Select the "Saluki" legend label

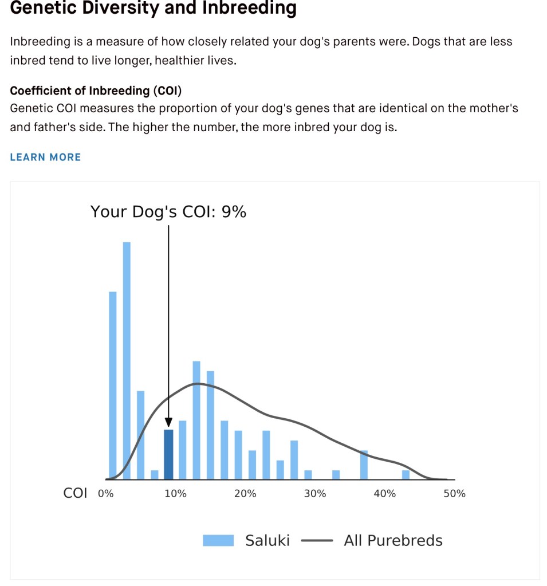[x=267, y=541]
